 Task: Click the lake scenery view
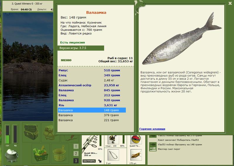pos(28,67)
